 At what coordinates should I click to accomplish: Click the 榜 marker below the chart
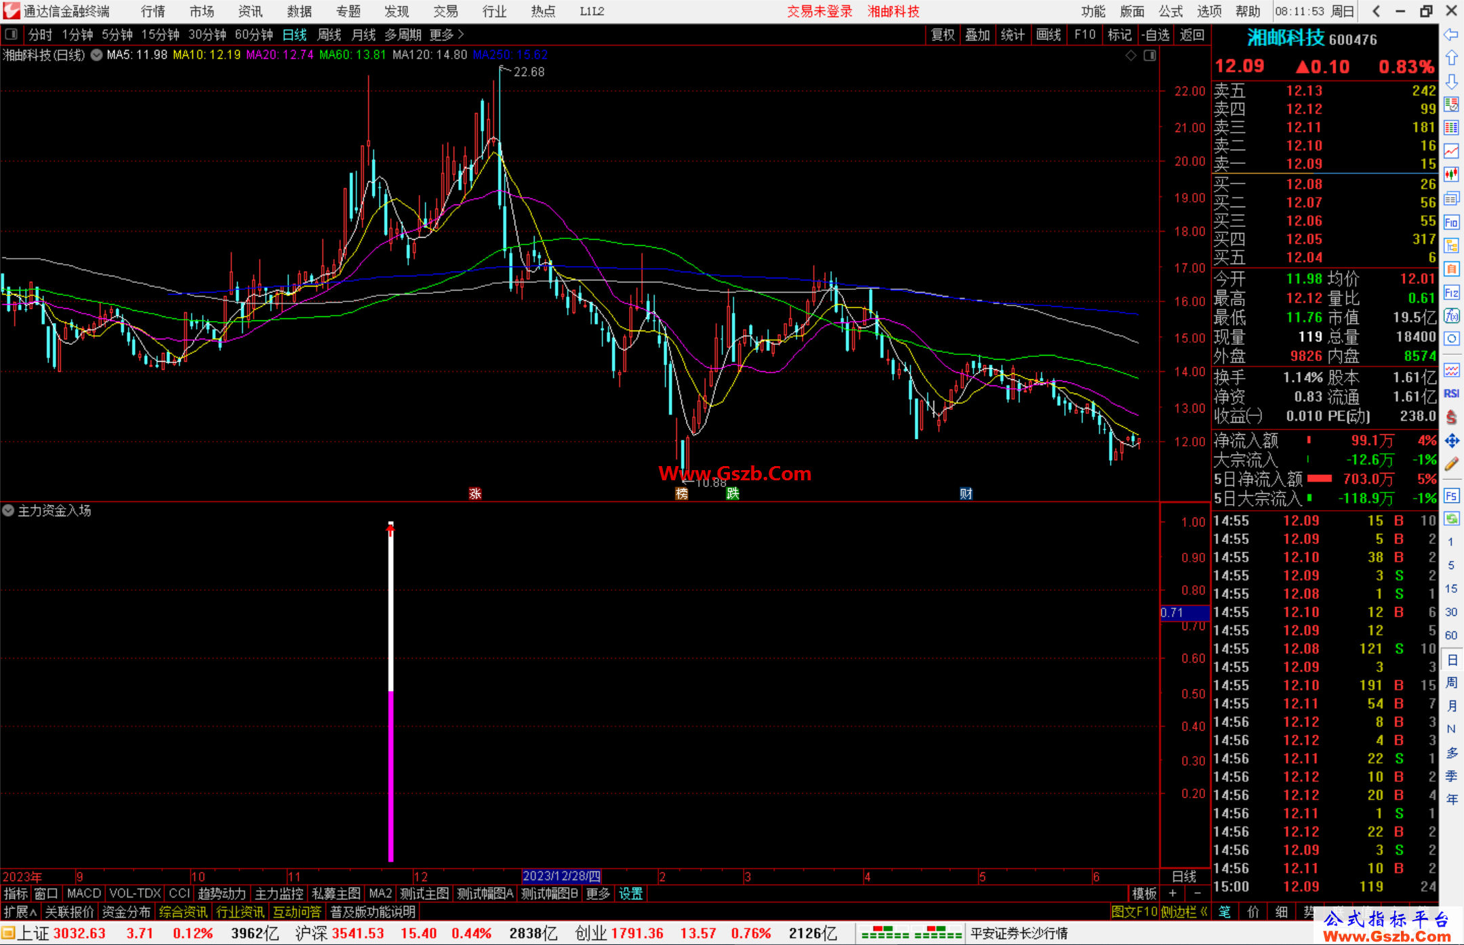(682, 494)
